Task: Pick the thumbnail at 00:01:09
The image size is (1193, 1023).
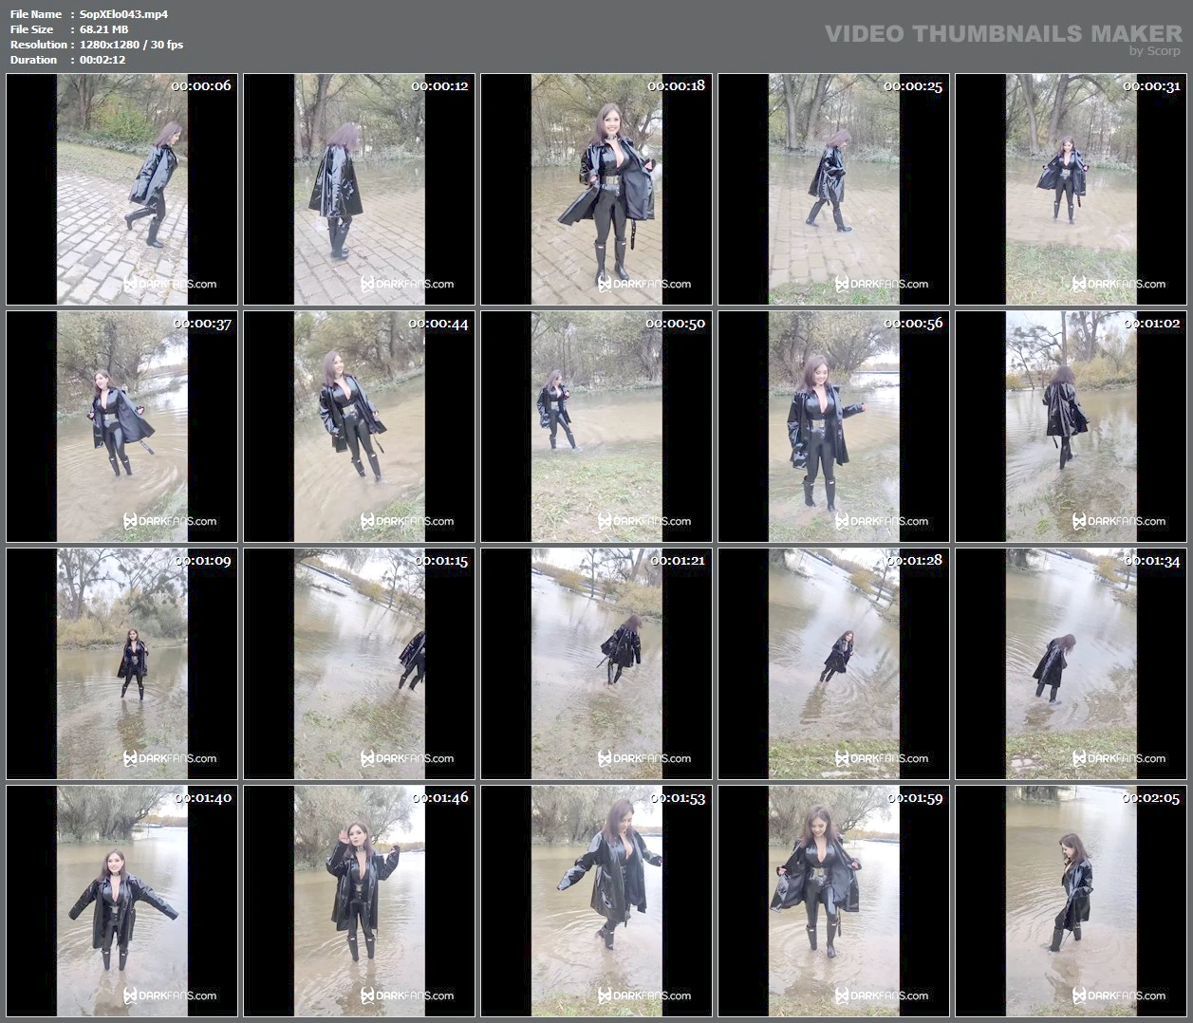Action: point(122,664)
